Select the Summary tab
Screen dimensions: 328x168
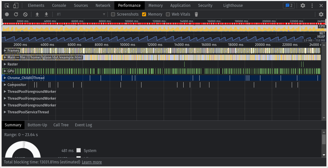pos(13,125)
